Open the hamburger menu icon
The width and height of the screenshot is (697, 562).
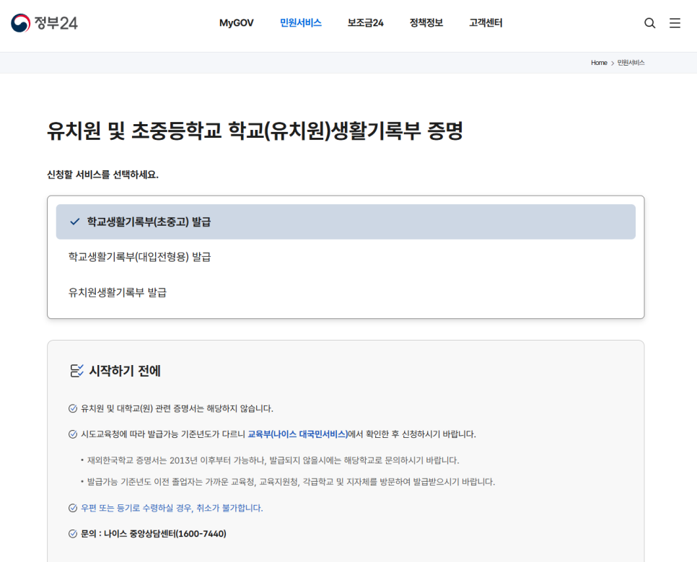tap(675, 23)
